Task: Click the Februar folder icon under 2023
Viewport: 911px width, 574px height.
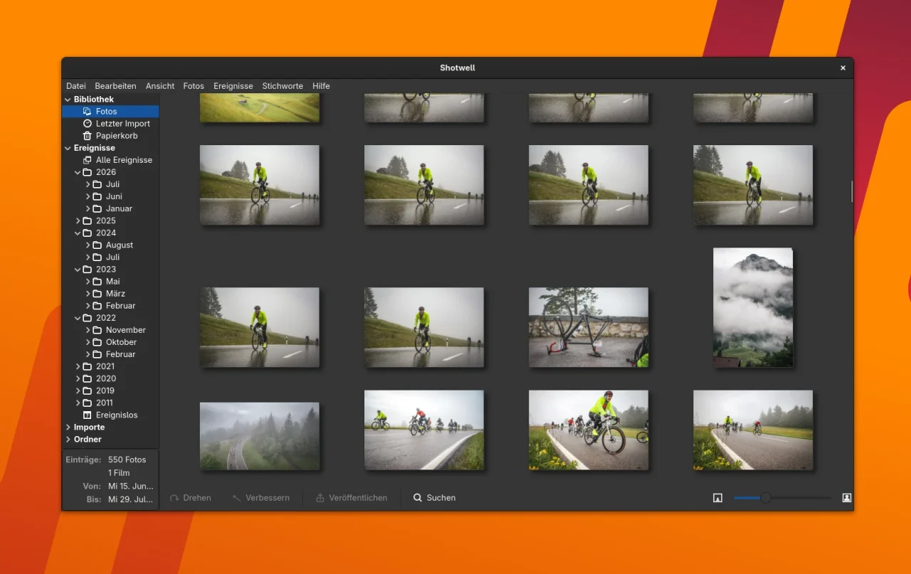Action: click(x=97, y=306)
